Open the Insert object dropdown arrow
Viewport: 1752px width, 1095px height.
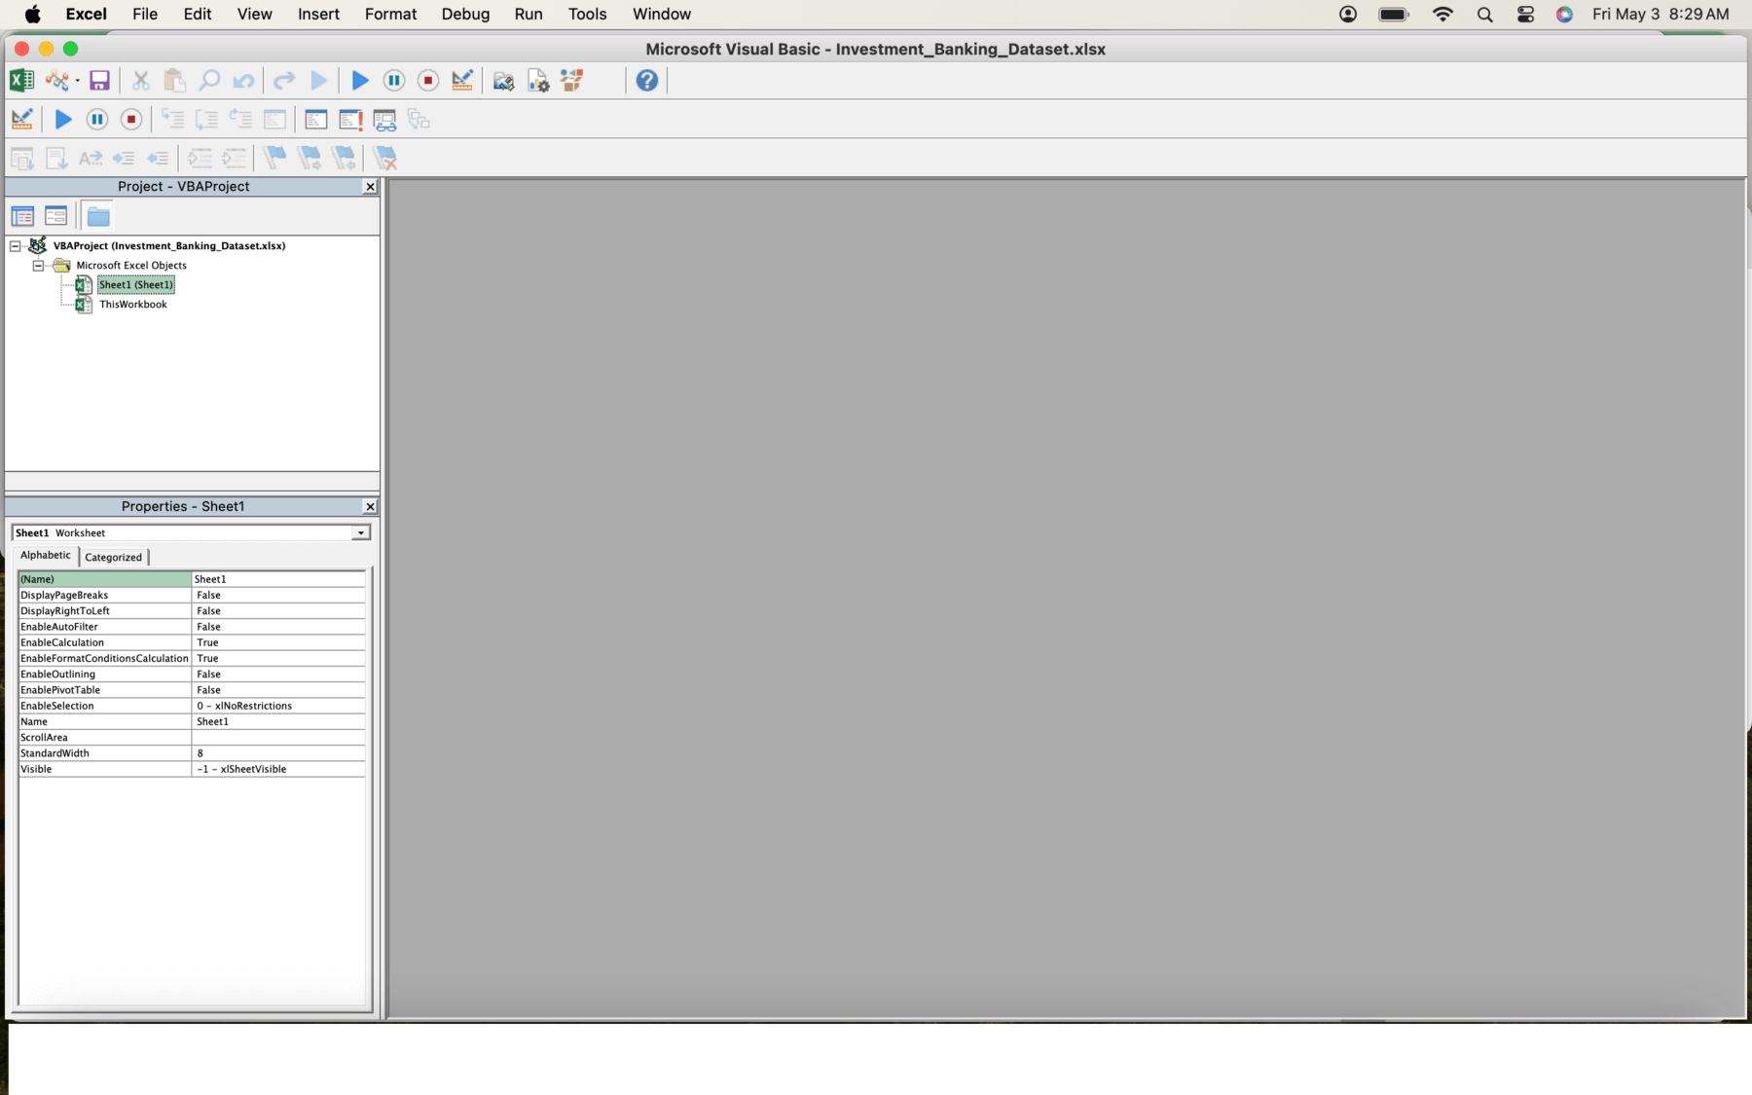tap(78, 81)
